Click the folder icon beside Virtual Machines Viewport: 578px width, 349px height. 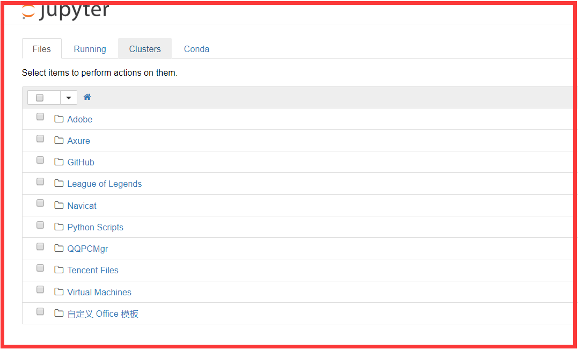coord(59,292)
